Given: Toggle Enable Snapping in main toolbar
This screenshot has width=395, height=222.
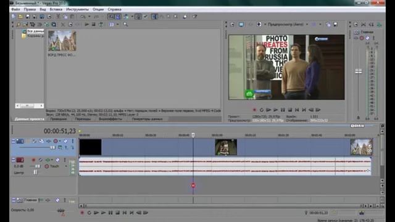Looking at the screenshot, I should click(111, 17).
